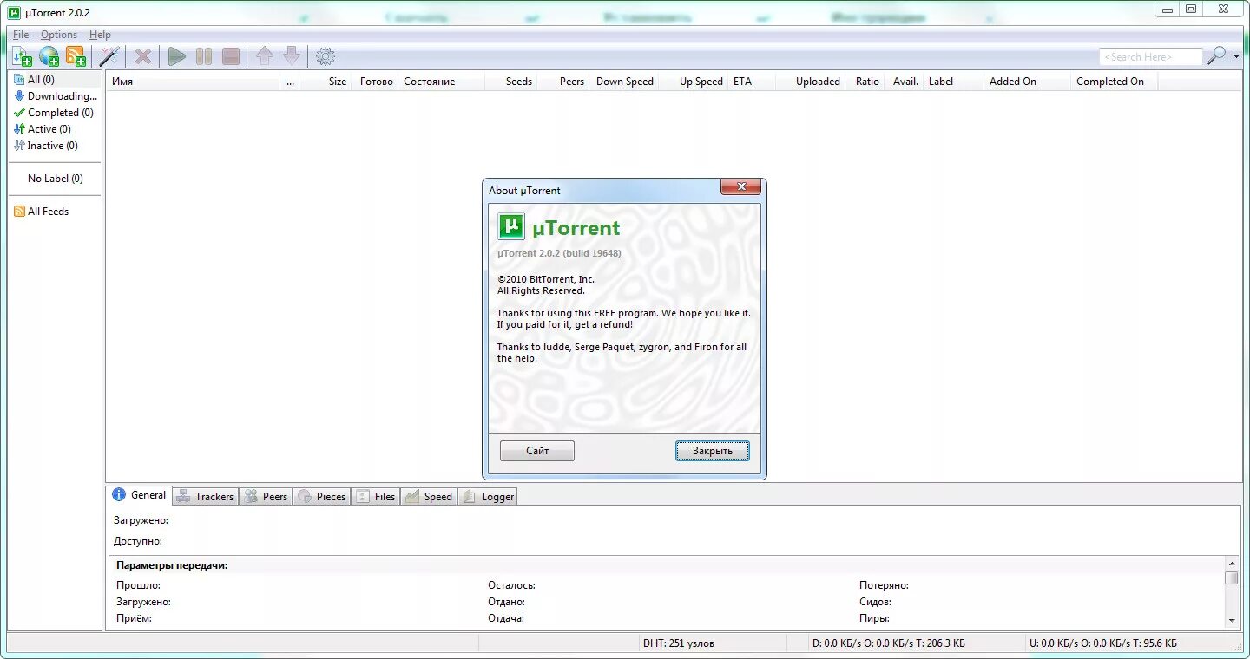Image resolution: width=1250 pixels, height=659 pixels.
Task: Sort by the ETA column header
Action: pos(752,82)
